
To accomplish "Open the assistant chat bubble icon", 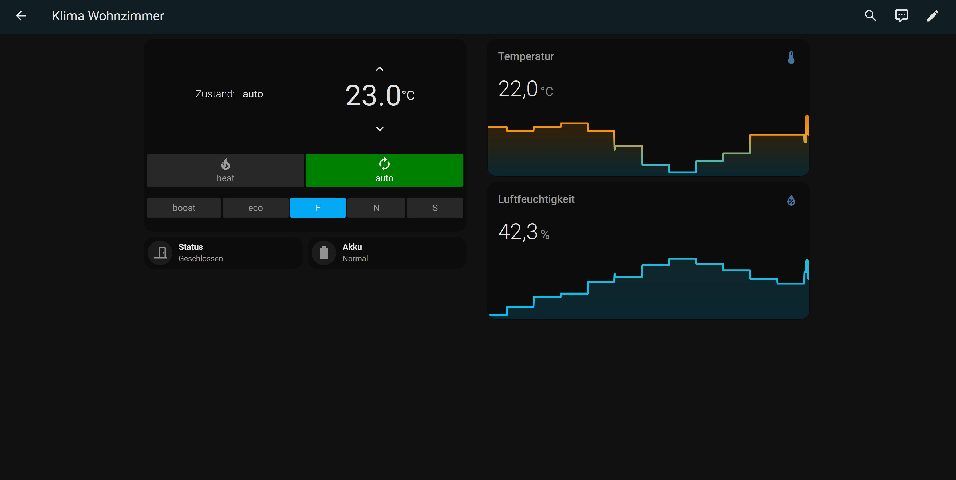I will click(x=902, y=16).
